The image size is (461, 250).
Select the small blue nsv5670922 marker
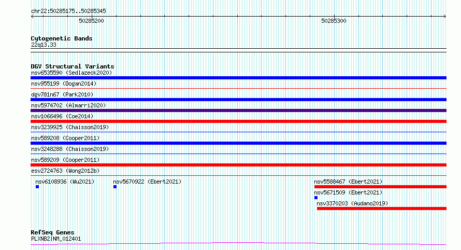point(115,187)
